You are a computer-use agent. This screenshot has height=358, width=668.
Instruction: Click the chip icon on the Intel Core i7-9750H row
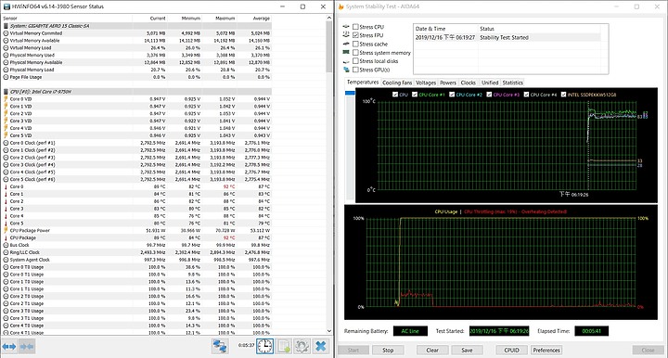[6, 92]
